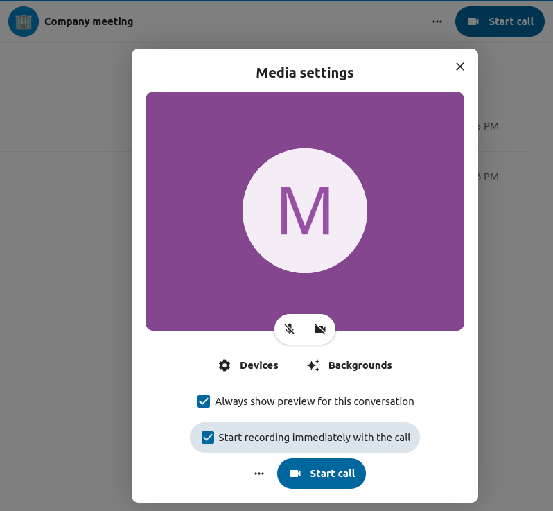Image resolution: width=553 pixels, height=511 pixels.
Task: Open the conversation three-dot menu in the header
Action: click(x=437, y=21)
